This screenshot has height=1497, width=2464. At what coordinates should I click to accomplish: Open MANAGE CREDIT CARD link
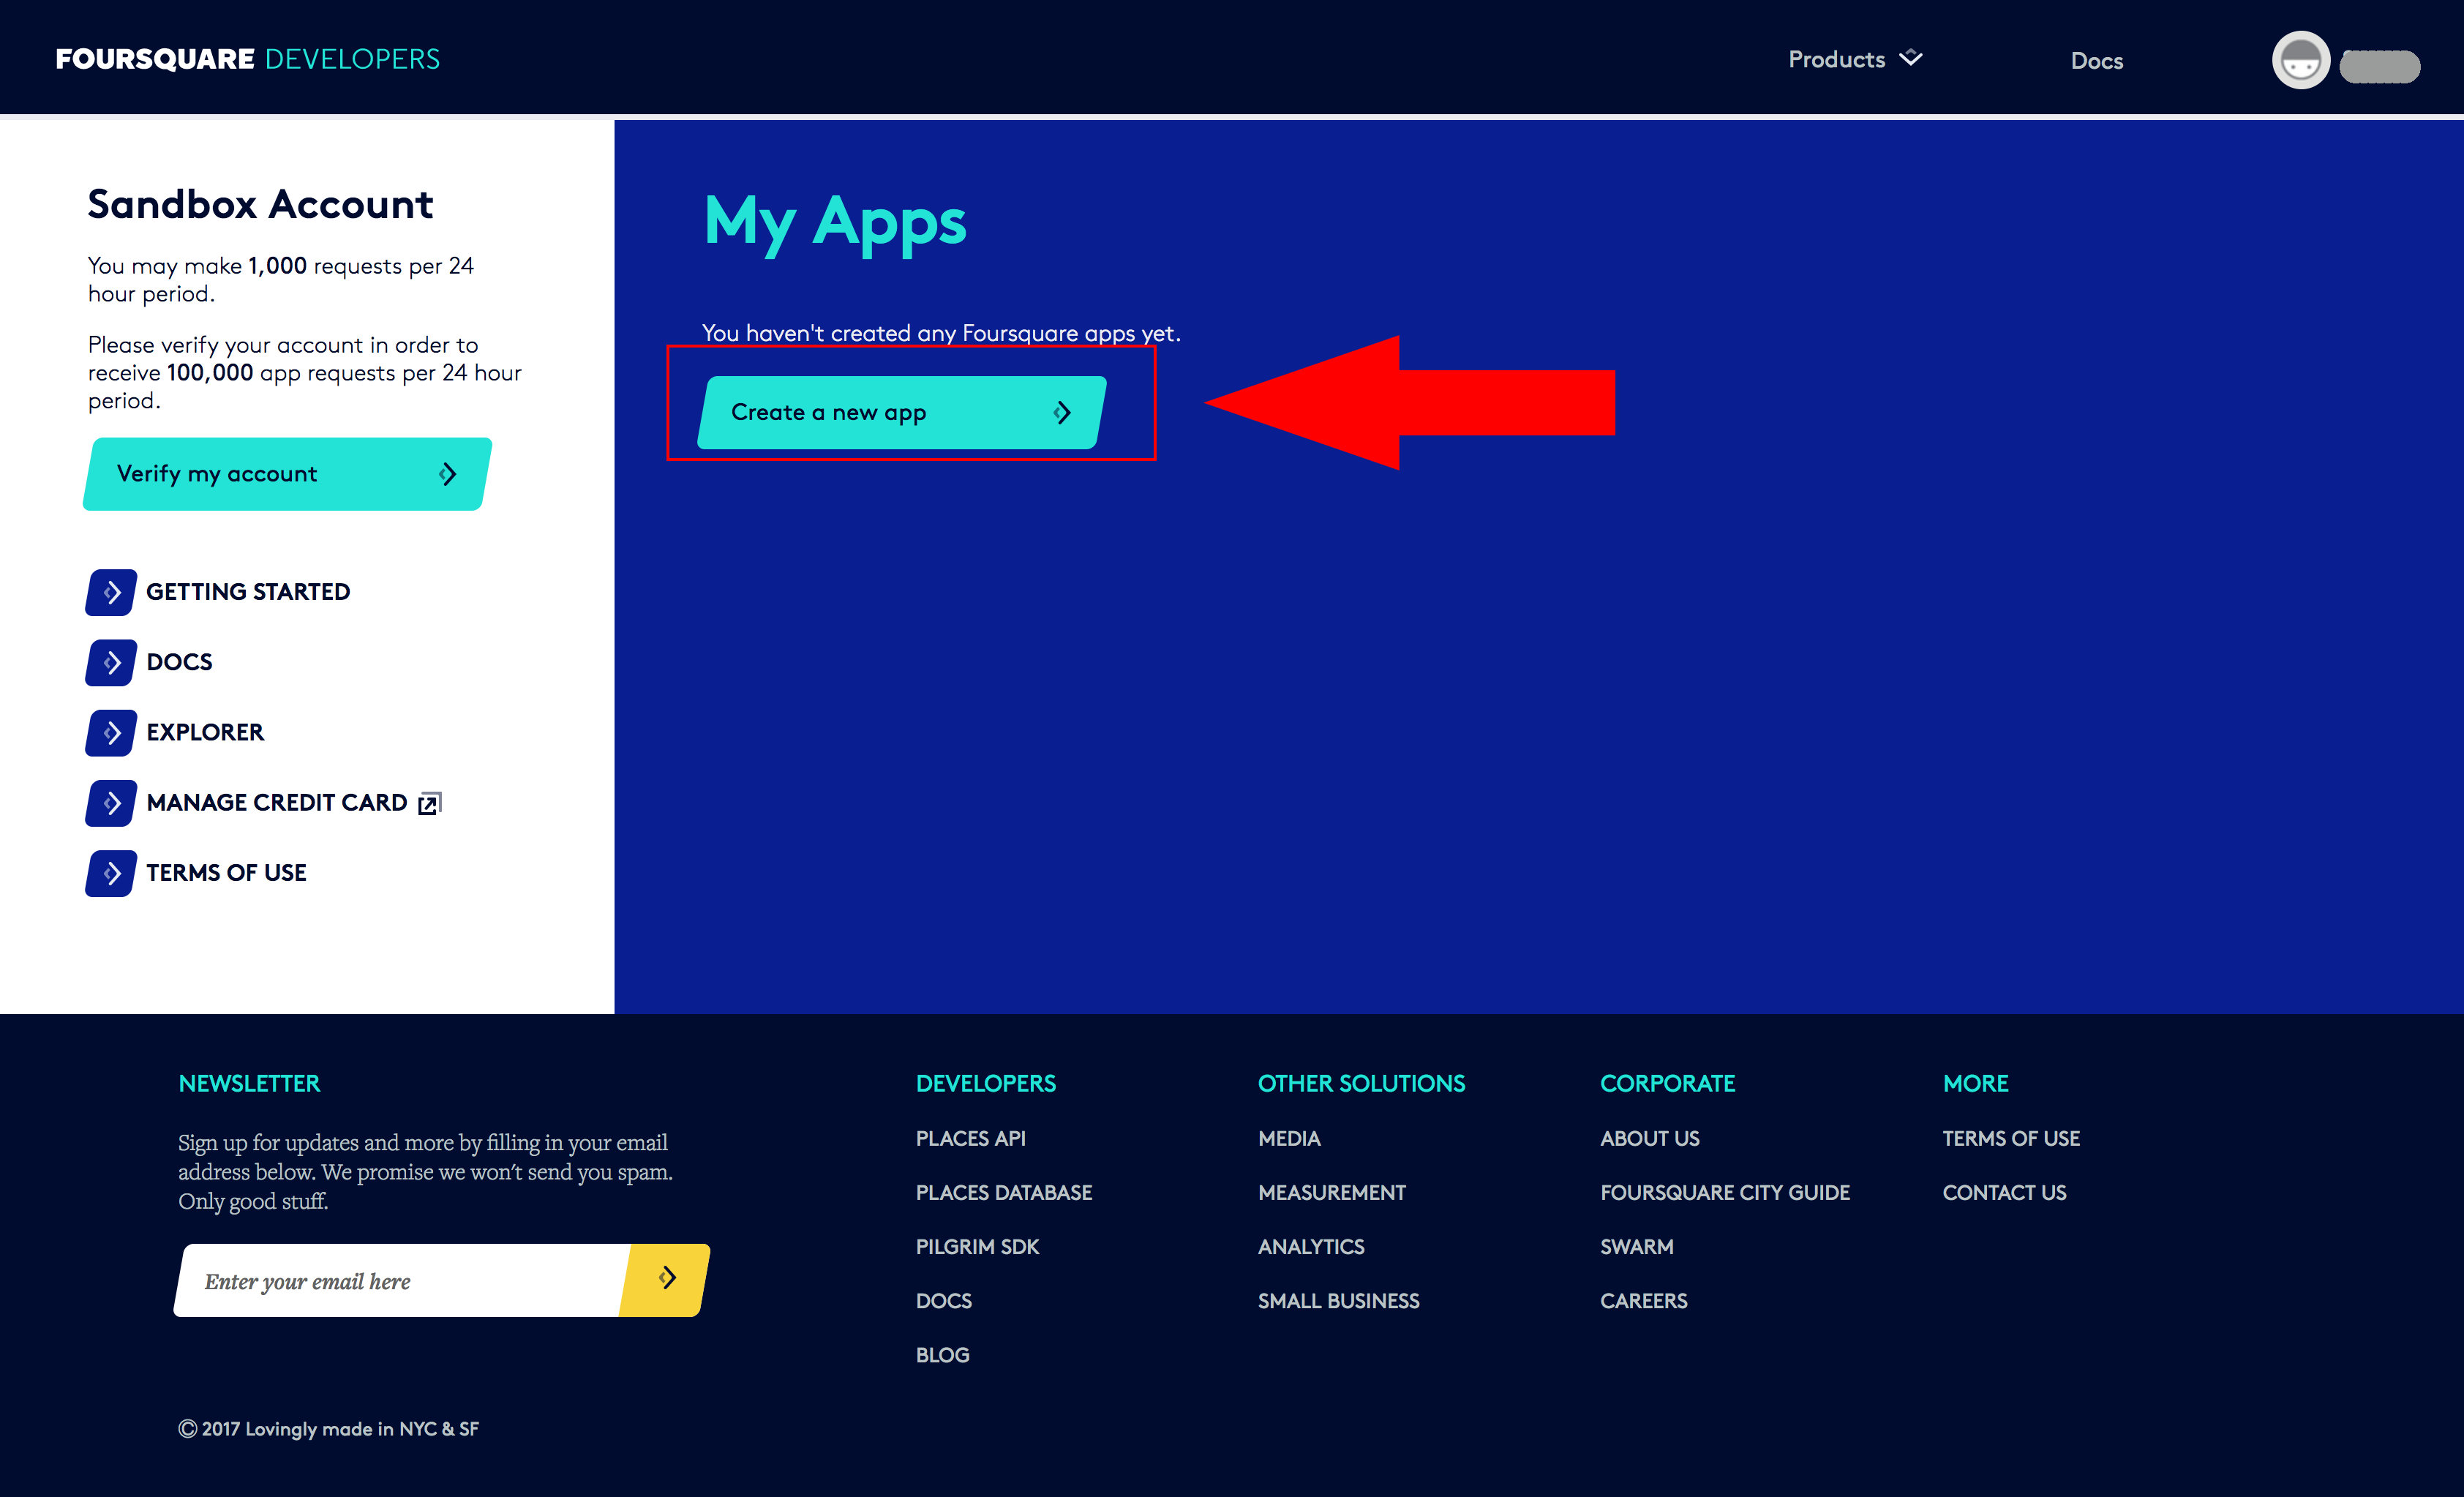277,802
